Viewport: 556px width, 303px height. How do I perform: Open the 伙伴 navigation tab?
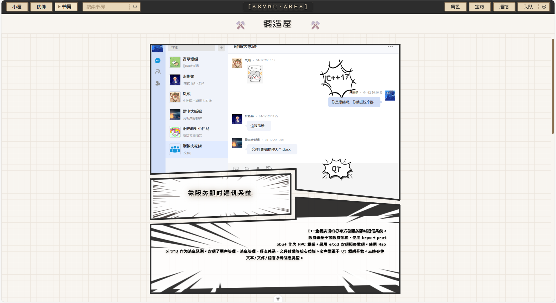(x=41, y=7)
